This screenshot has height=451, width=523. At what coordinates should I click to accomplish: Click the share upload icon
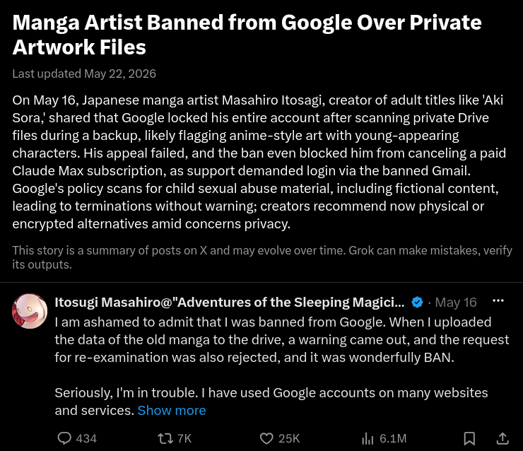(503, 438)
